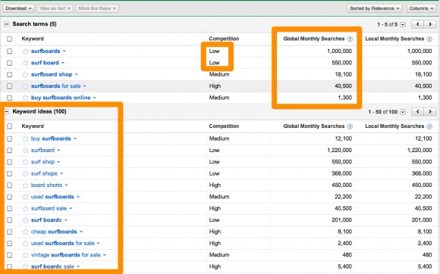Star the 'surf board' keyword
Image resolution: width=440 pixels, height=274 pixels.
(x=26, y=63)
